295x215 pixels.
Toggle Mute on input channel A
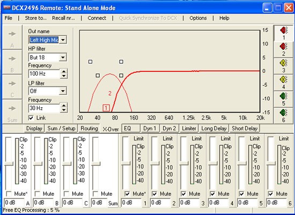point(9,194)
